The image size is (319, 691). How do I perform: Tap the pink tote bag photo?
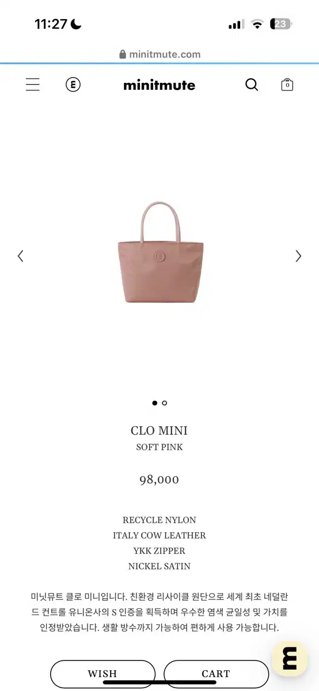[x=159, y=252]
